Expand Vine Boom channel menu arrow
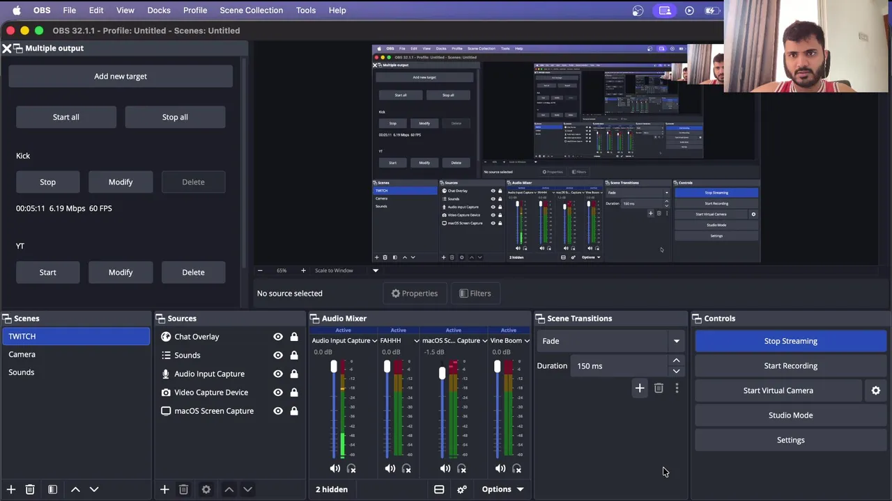Screen dimensions: 892x501 (527, 341)
